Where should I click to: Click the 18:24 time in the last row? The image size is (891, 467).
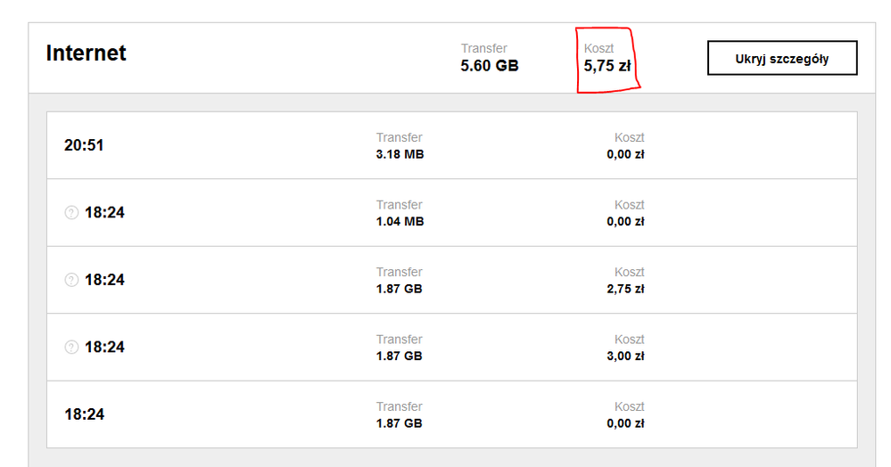pyautogui.click(x=84, y=414)
